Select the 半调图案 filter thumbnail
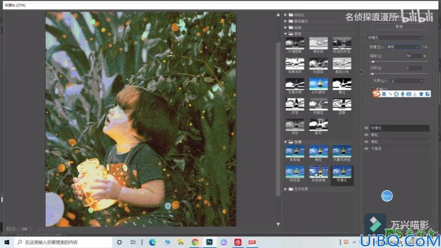The width and height of the screenshot is (441, 248). [295, 43]
